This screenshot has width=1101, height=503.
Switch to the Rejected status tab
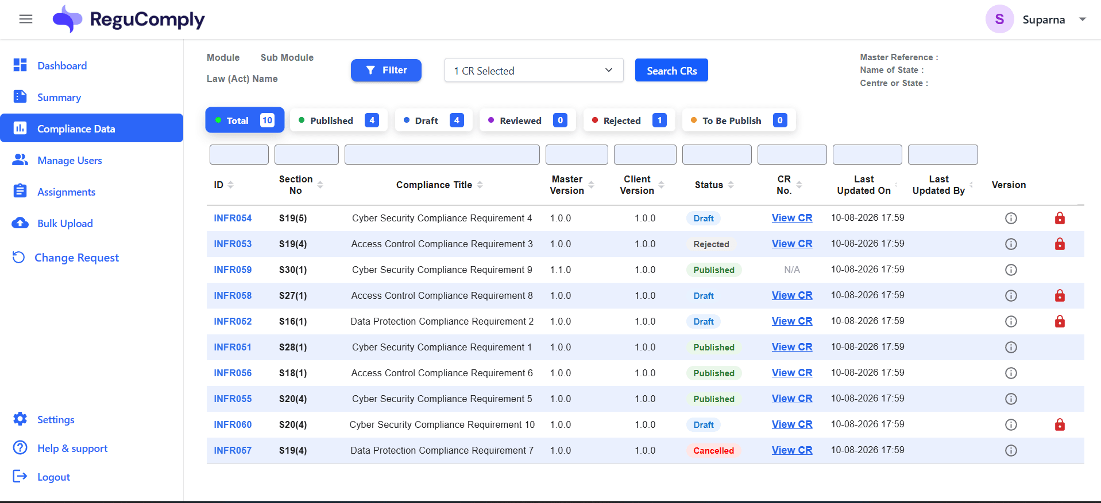tap(629, 120)
